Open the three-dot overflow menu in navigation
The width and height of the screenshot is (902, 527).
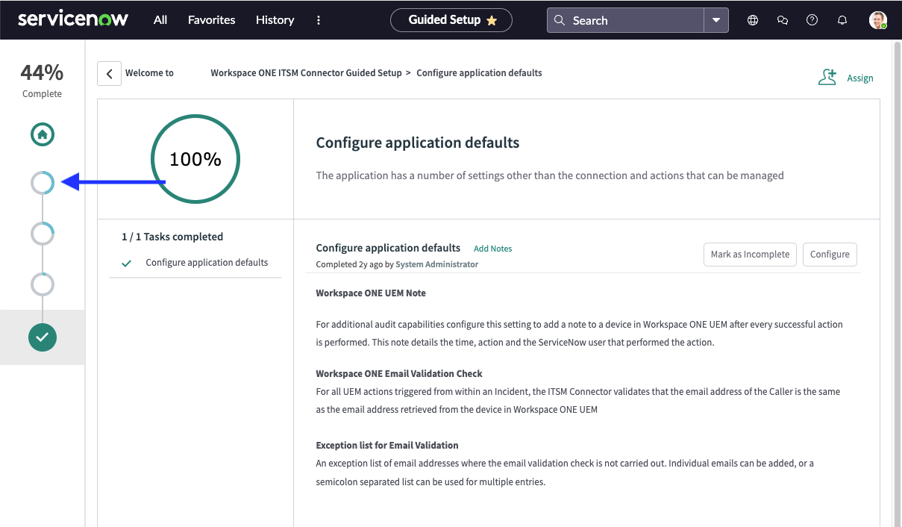pyautogui.click(x=319, y=20)
